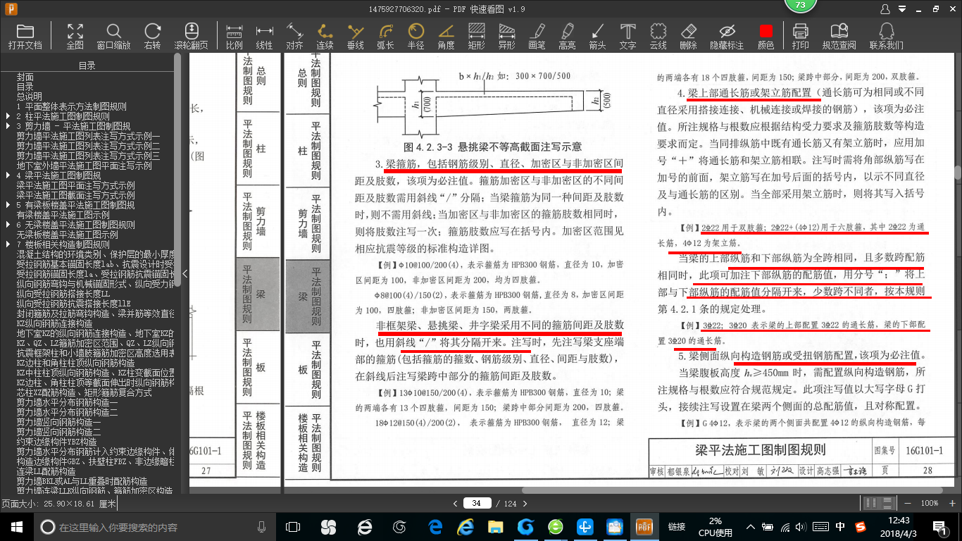Image resolution: width=962 pixels, height=541 pixels.
Task: Open Microsoft Edge from the taskbar
Action: point(435,527)
